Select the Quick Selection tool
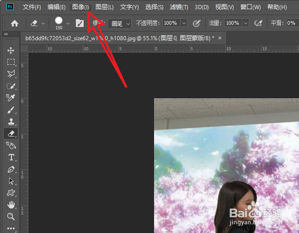Screen dimensions: 299x233 point(11,86)
